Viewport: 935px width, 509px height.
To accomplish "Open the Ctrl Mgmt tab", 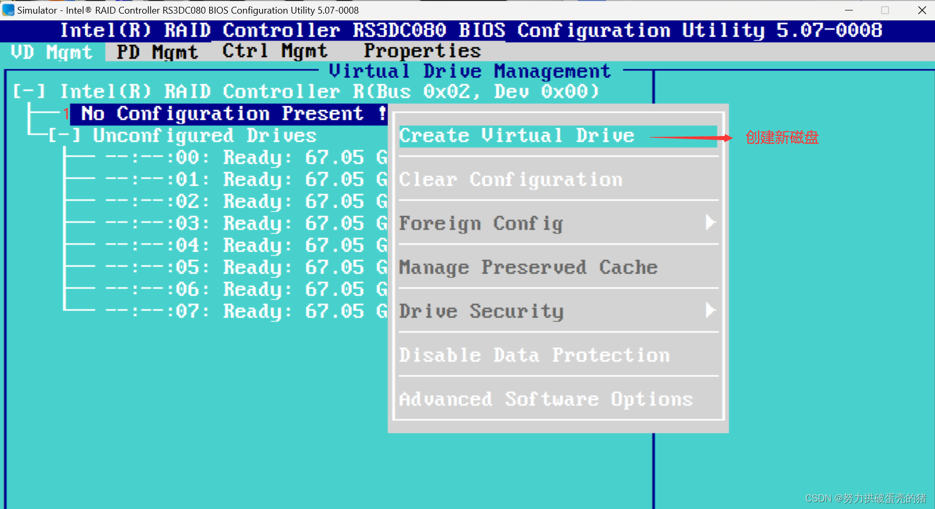I will click(275, 51).
